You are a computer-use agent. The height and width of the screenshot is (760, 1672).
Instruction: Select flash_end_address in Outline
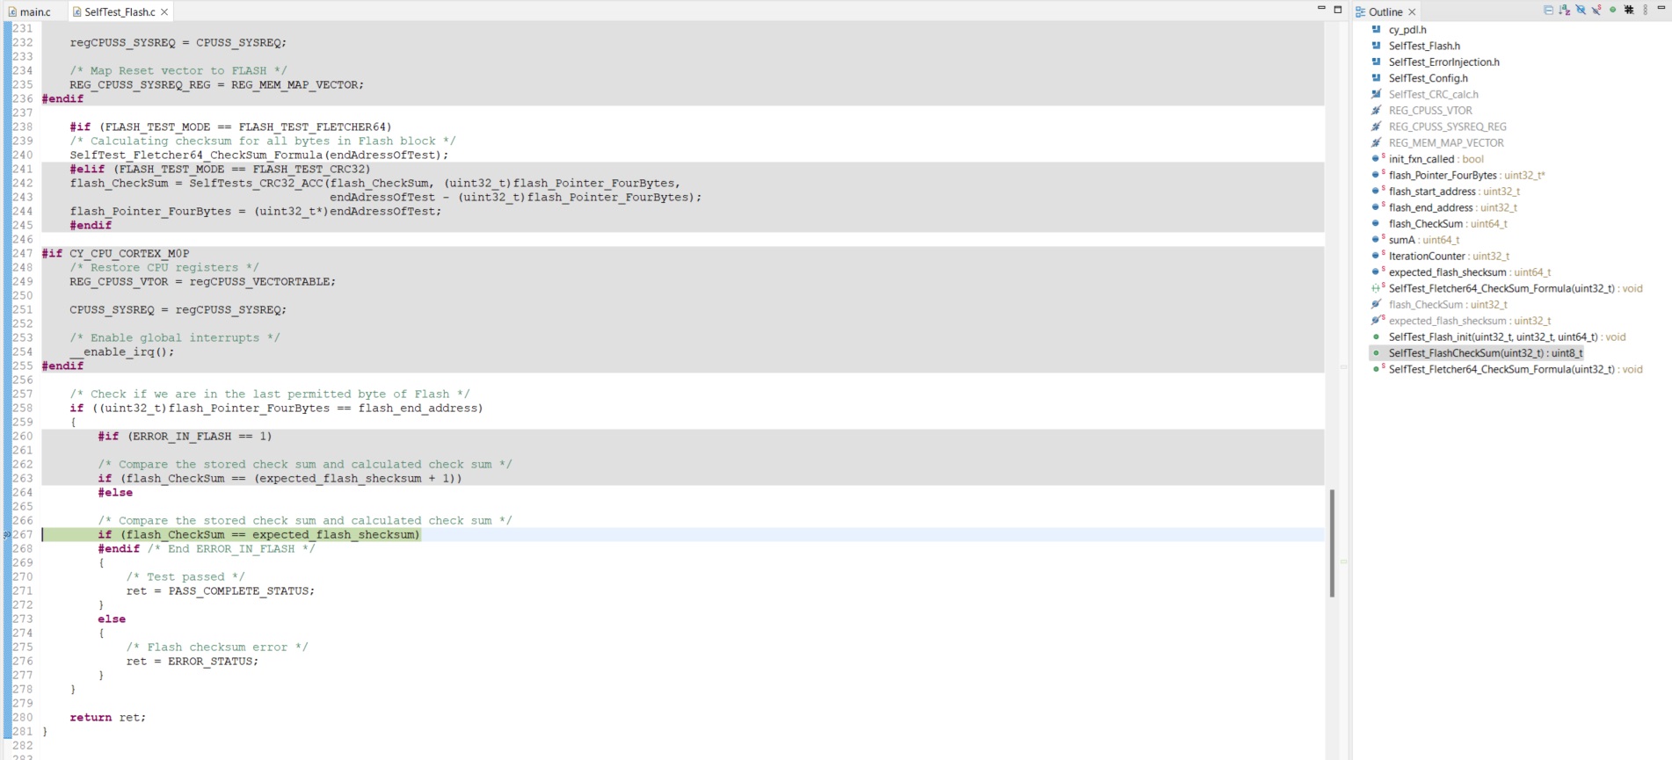coord(1453,207)
